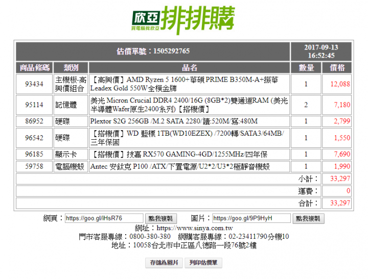368x279 pixels.
Task: Click the 欣亞 排排購 logo
Action: (183, 20)
